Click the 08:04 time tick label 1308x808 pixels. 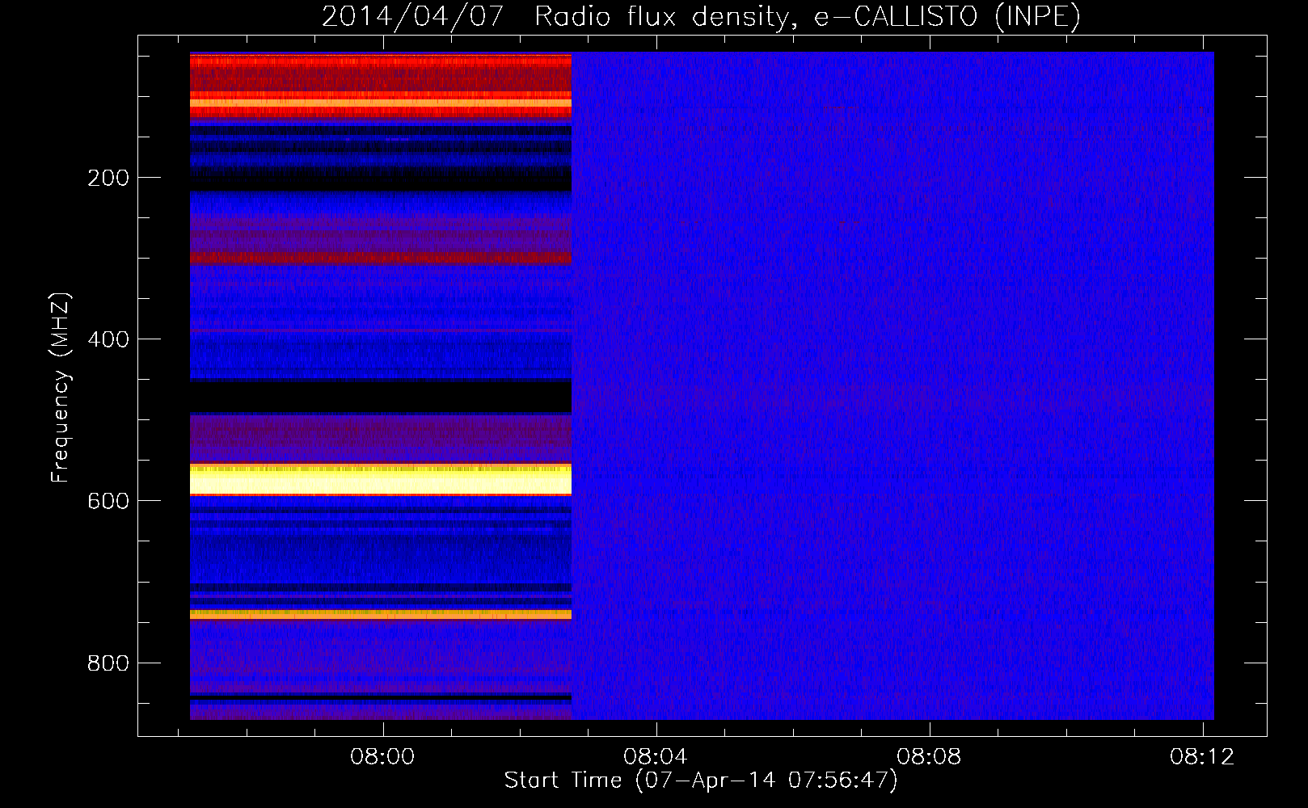(x=656, y=756)
